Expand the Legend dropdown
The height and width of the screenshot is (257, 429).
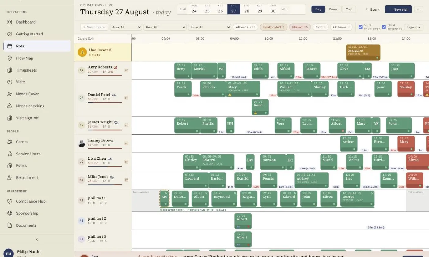point(414,27)
